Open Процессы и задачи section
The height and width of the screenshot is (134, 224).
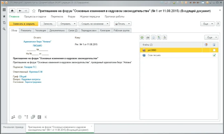(35, 16)
